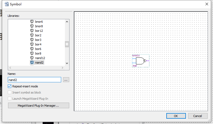
Task: Click the horizontal scroll right arrow
Action: click(x=62, y=68)
